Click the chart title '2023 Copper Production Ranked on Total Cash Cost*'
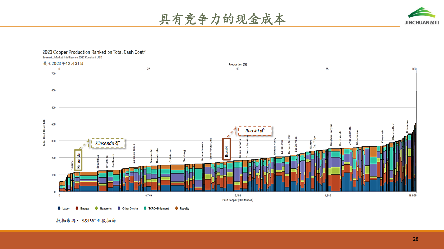Image resolution: width=444 pixels, height=249 pixels. pyautogui.click(x=94, y=52)
